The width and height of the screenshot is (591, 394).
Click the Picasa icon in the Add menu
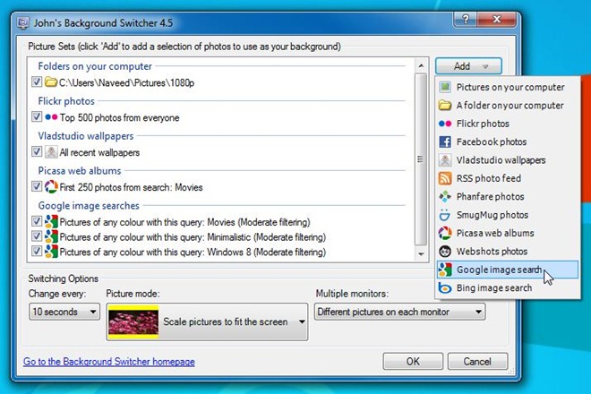pyautogui.click(x=445, y=233)
